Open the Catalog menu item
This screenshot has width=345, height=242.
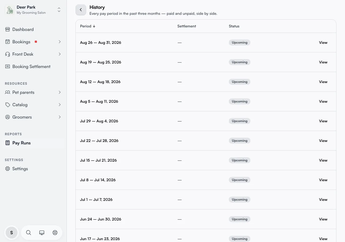33,105
